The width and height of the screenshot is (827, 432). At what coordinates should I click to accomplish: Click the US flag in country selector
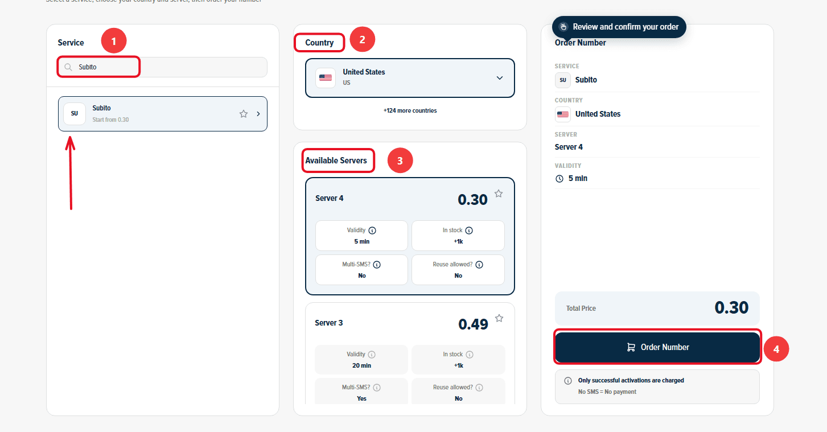point(326,77)
